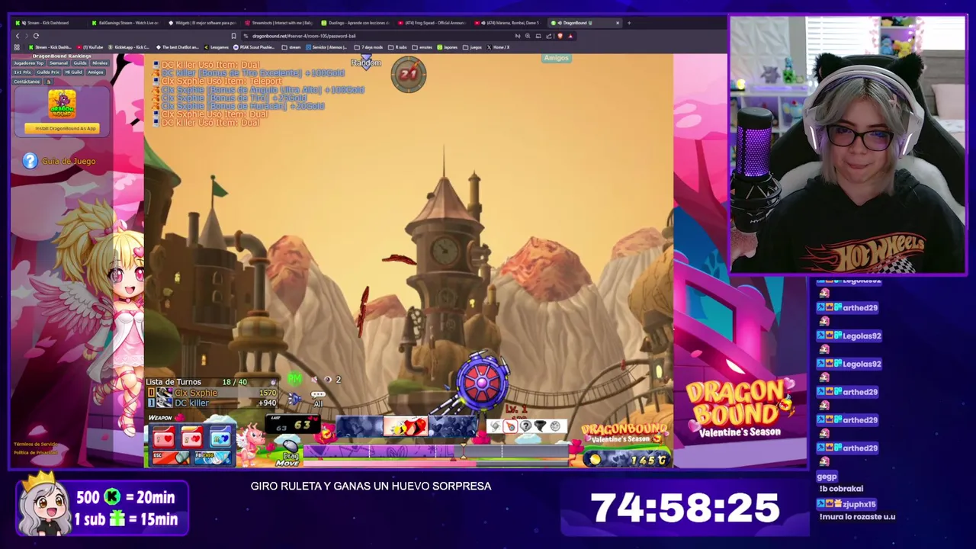Open the browser apps grid icon

click(17, 47)
